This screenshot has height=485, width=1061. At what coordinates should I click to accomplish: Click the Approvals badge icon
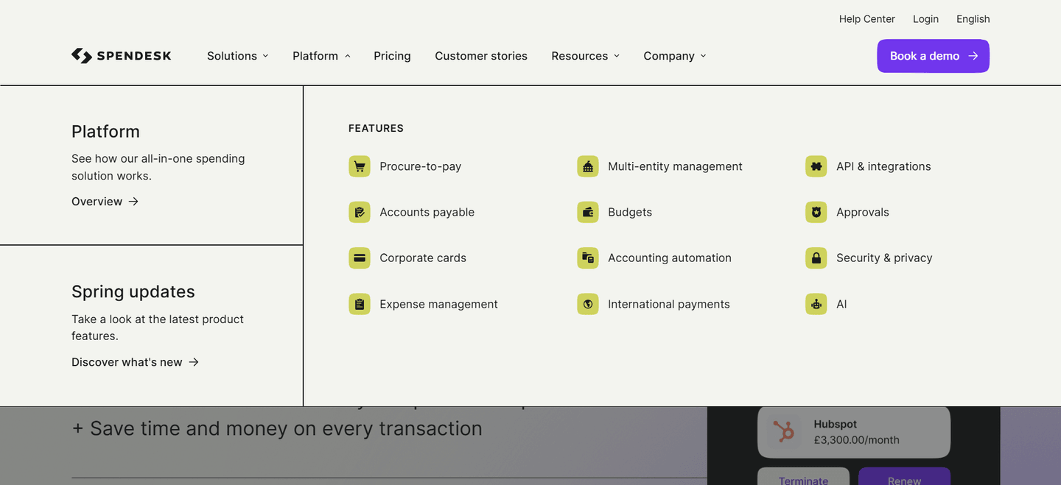click(x=816, y=212)
